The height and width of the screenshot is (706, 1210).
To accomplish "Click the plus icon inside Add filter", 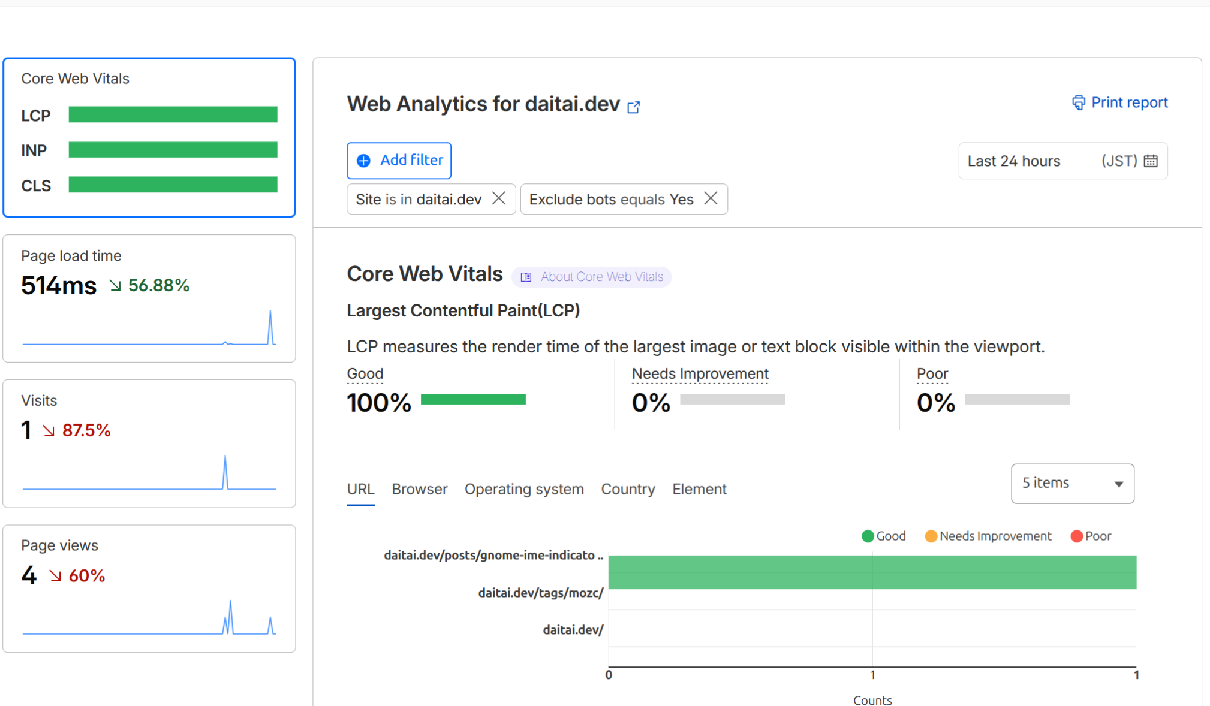I will pos(363,161).
